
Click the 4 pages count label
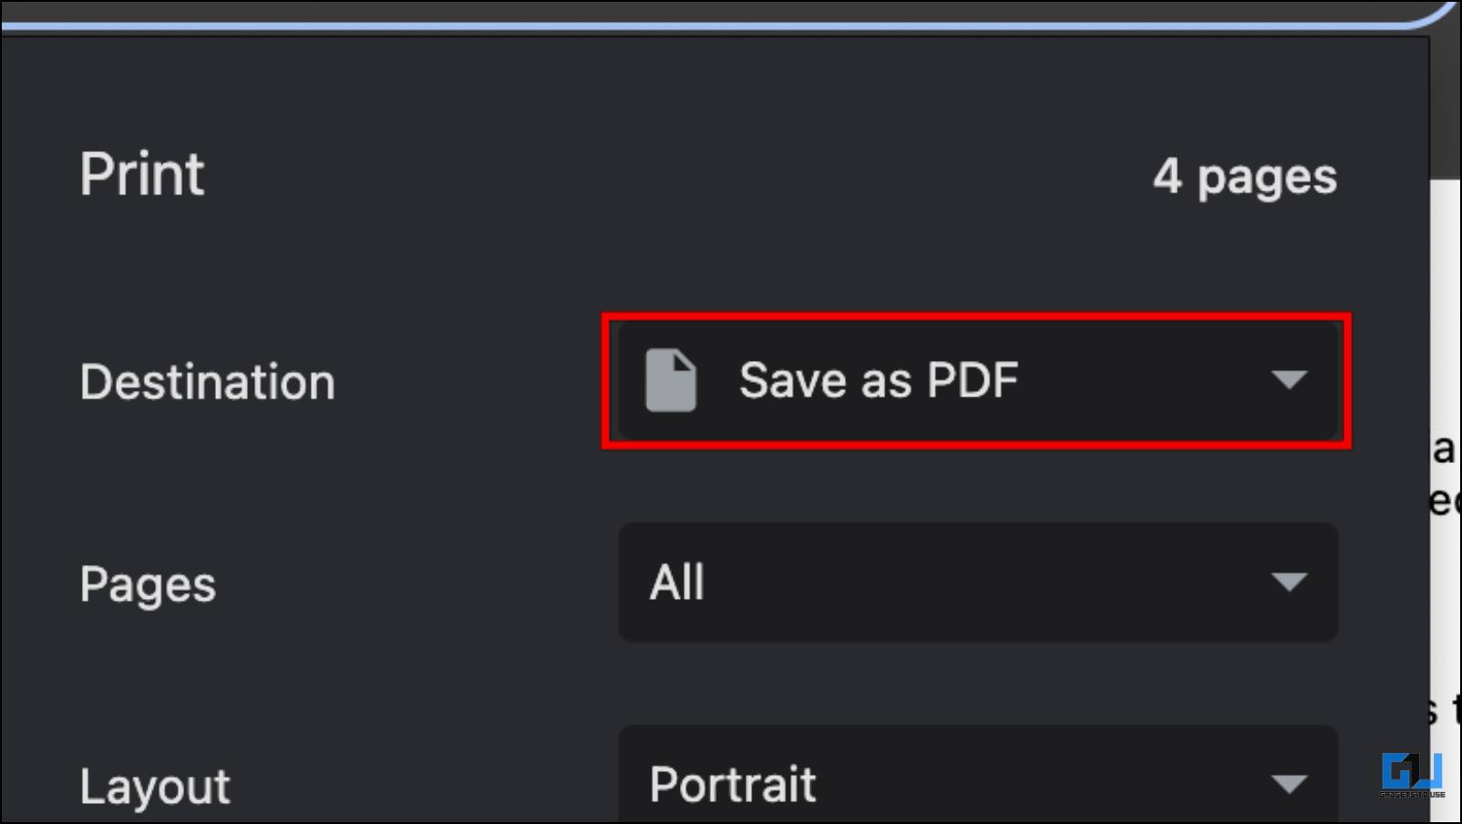click(x=1244, y=177)
